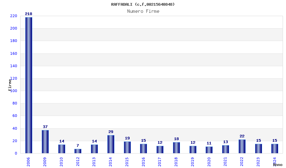
Task: Click the 2019 bar
Action: tap(193, 150)
